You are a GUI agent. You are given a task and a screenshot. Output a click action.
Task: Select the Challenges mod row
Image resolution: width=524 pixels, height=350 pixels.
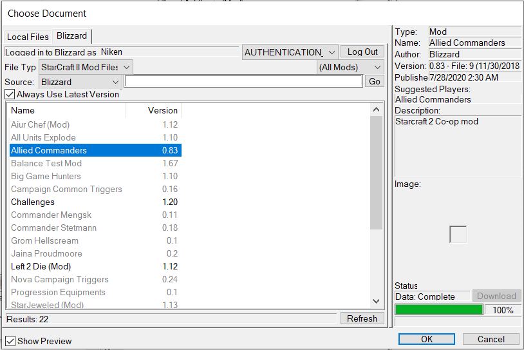tap(95, 202)
